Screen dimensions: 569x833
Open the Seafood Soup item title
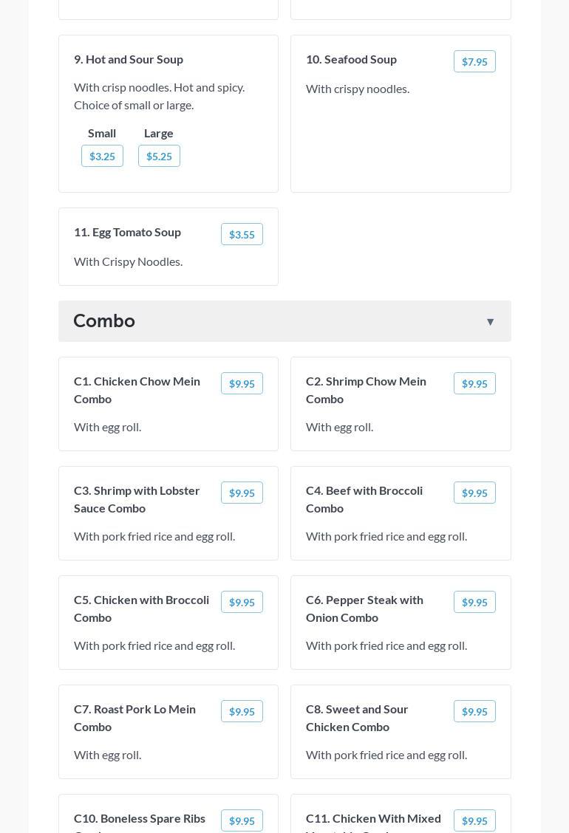point(351,59)
